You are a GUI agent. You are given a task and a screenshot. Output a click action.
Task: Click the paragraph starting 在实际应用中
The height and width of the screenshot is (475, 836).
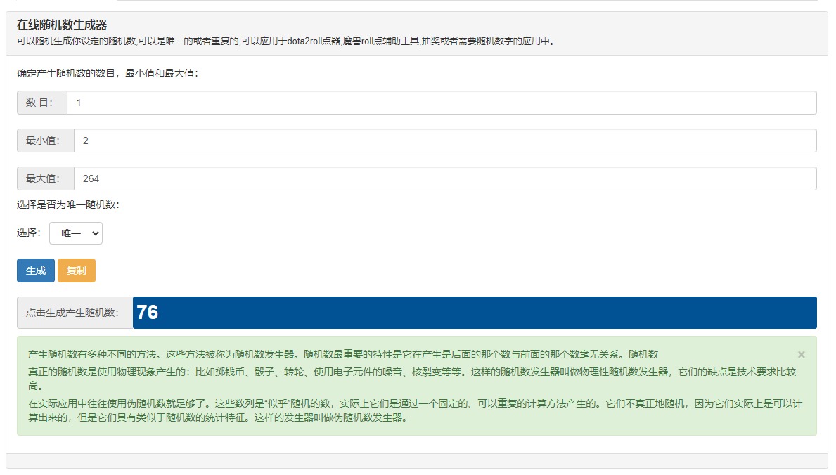415,410
